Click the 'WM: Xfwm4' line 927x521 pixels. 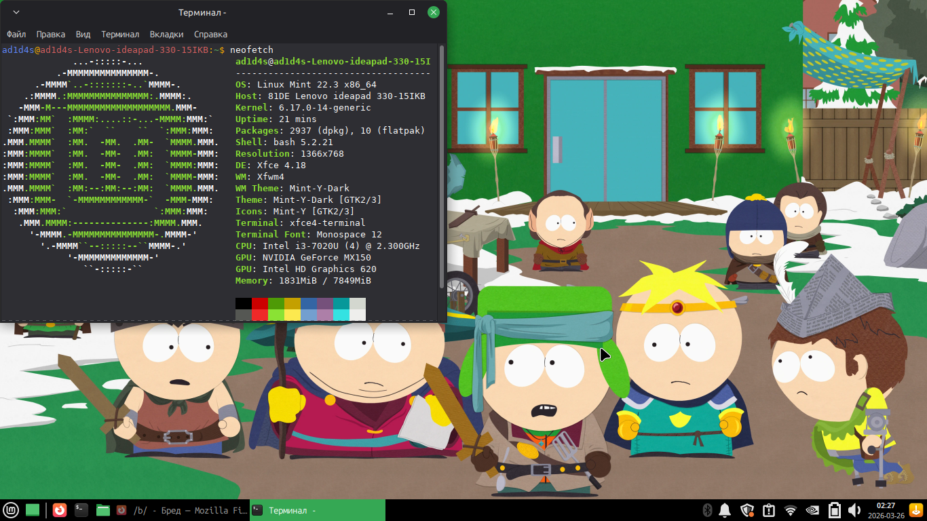click(260, 177)
